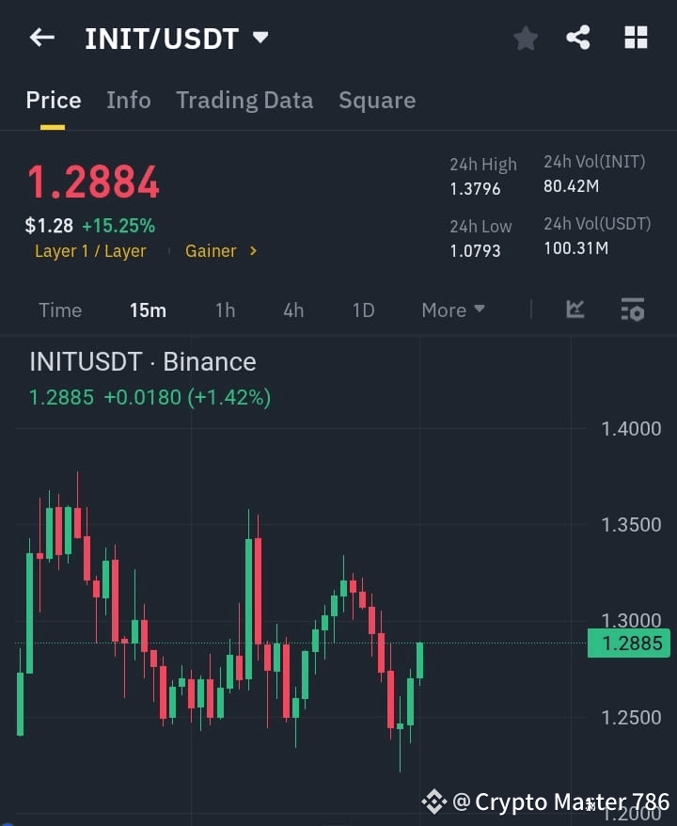This screenshot has width=677, height=826.
Task: Open the Square tab
Action: pyautogui.click(x=377, y=100)
